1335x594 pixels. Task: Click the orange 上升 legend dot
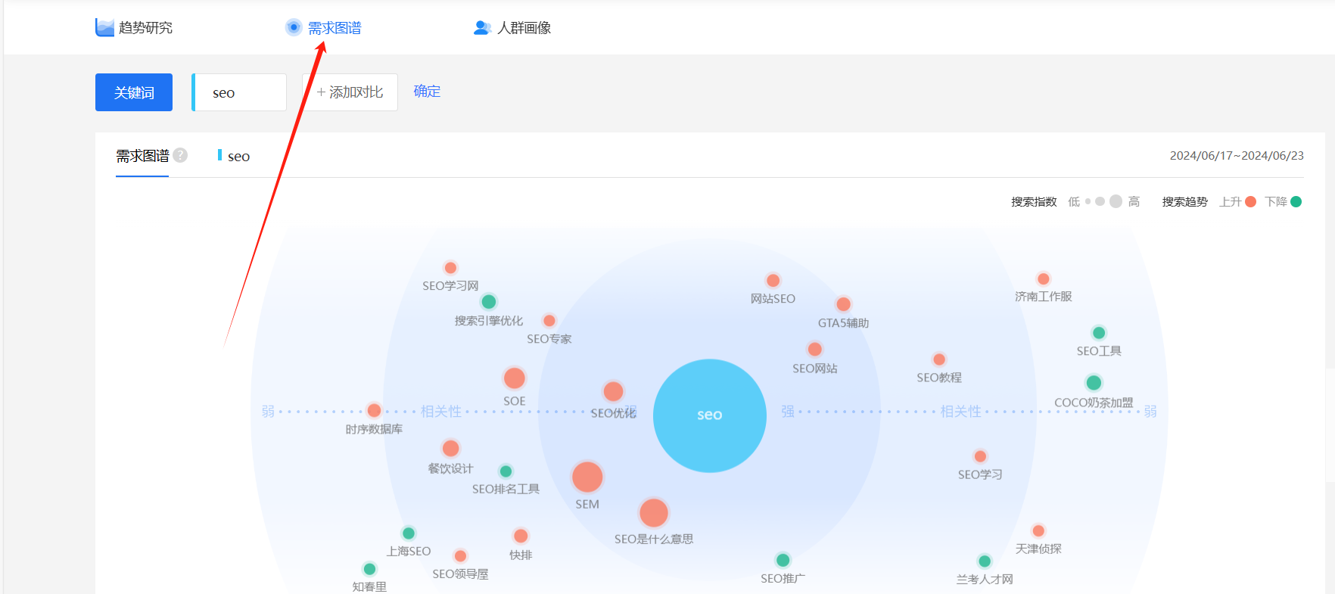pyautogui.click(x=1250, y=202)
